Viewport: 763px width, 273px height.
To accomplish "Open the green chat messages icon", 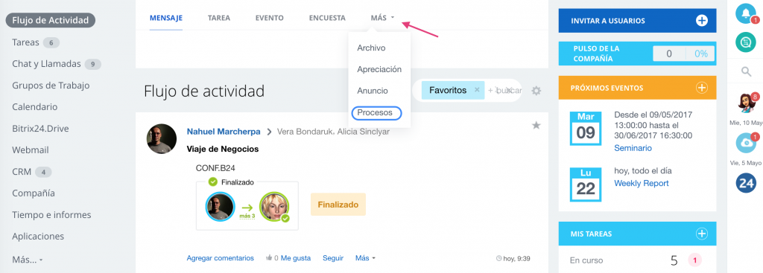I will coord(745,42).
